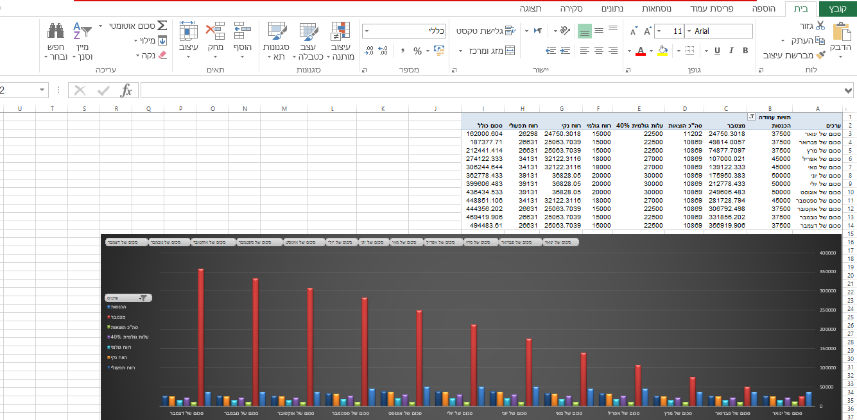Image resolution: width=857 pixels, height=420 pixels.
Task: Click chart field button סכום של פברואר
Action: click(519, 242)
